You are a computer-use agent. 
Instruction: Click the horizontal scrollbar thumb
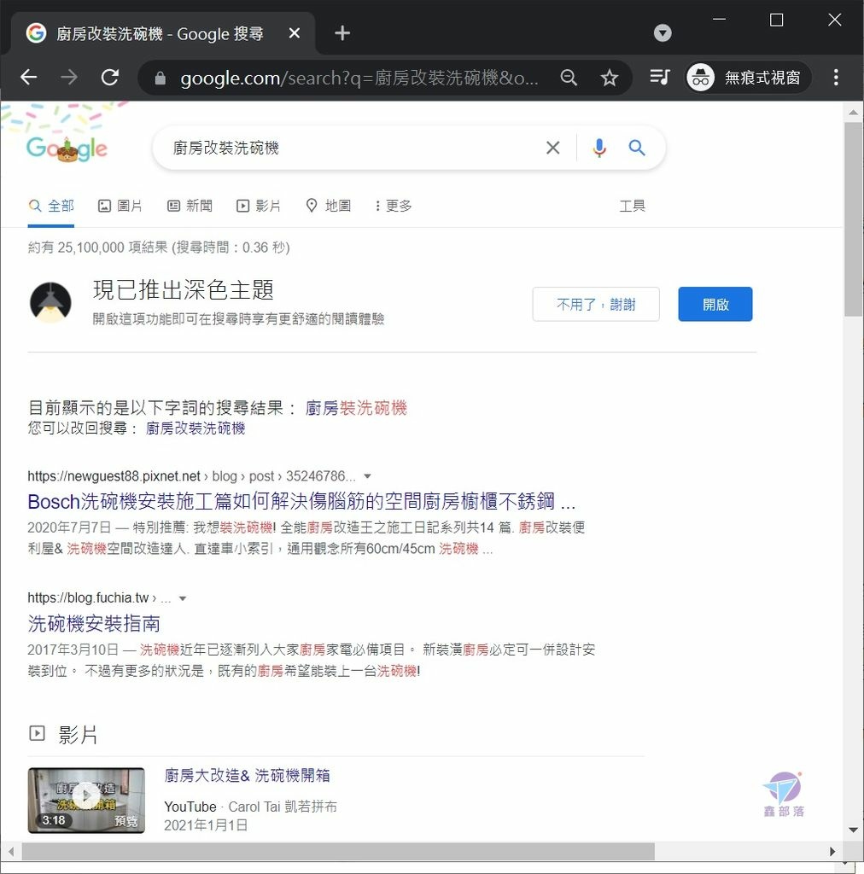point(338,852)
